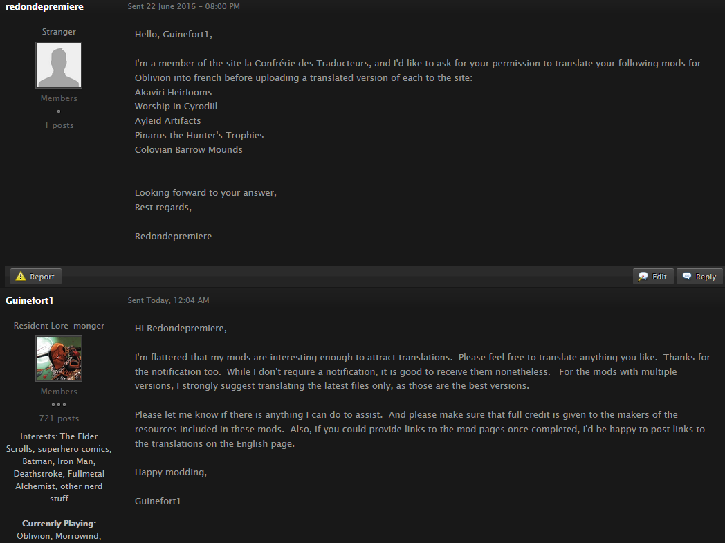Report redondepremiere's message

pyautogui.click(x=35, y=277)
